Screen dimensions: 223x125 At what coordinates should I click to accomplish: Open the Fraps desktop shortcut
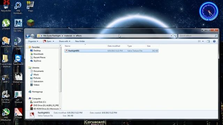(x=30, y=7)
